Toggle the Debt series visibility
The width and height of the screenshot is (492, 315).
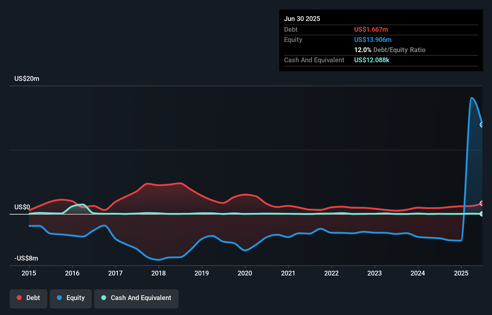[28, 298]
